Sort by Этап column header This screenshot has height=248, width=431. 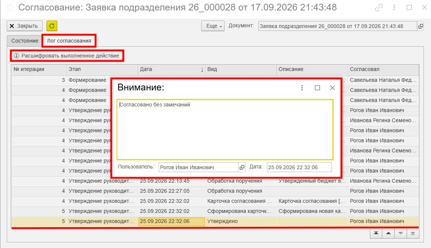(x=102, y=69)
